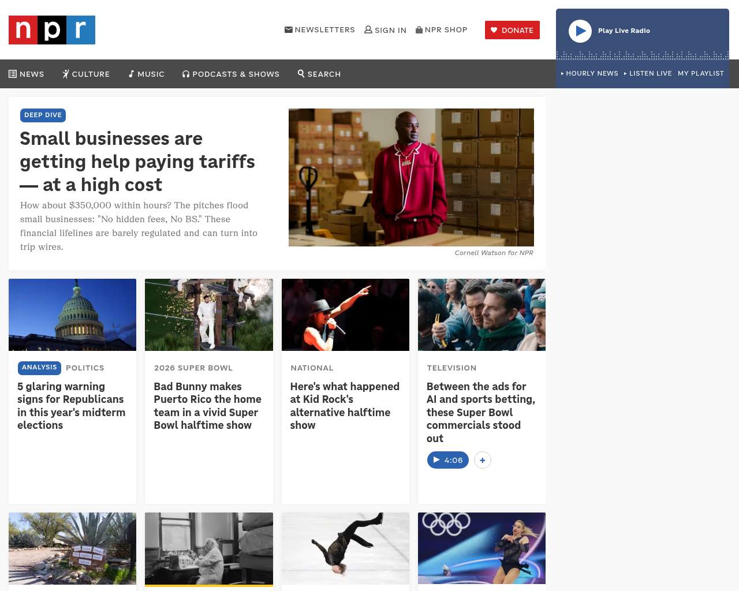Click the Cornell Watson for NPR credit

[494, 253]
